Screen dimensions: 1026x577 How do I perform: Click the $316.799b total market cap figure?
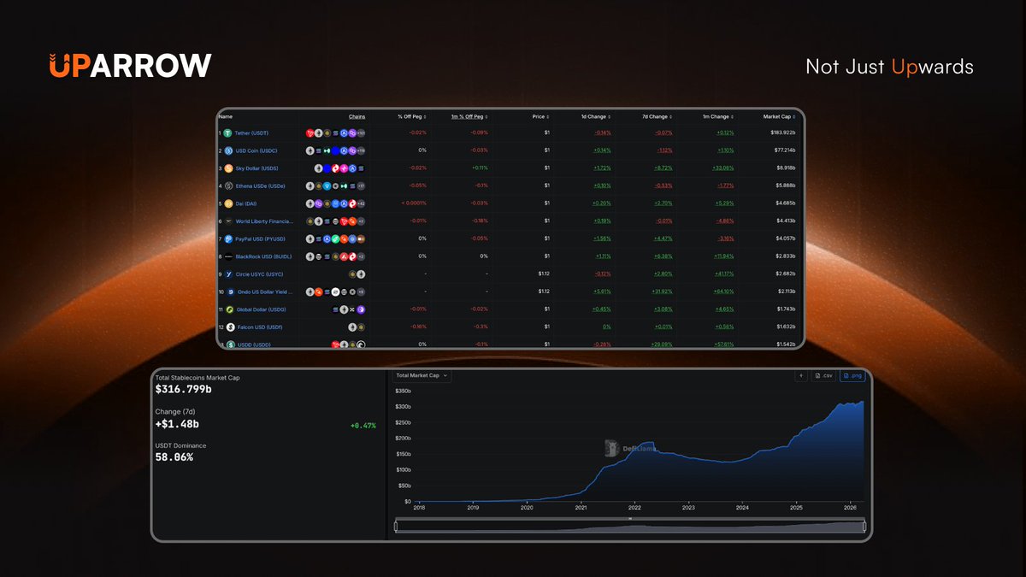click(x=184, y=389)
